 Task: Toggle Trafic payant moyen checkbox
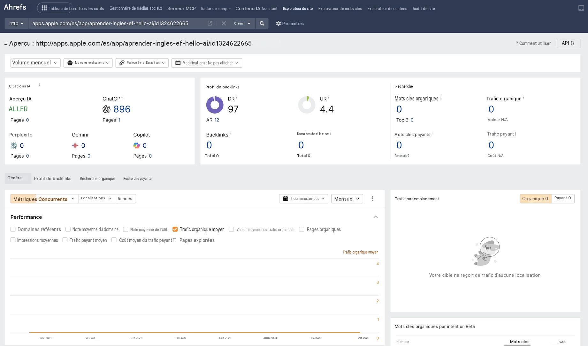click(65, 240)
